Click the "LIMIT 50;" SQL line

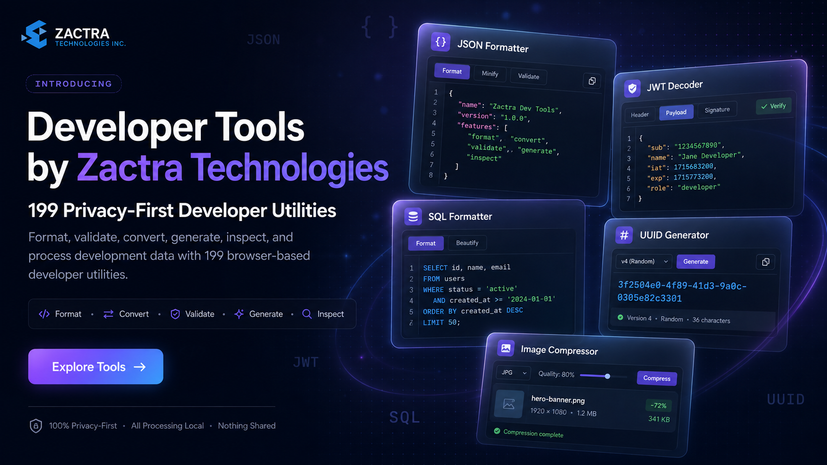click(x=441, y=322)
